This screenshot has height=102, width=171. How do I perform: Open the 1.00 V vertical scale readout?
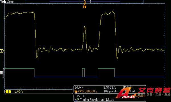19,92
